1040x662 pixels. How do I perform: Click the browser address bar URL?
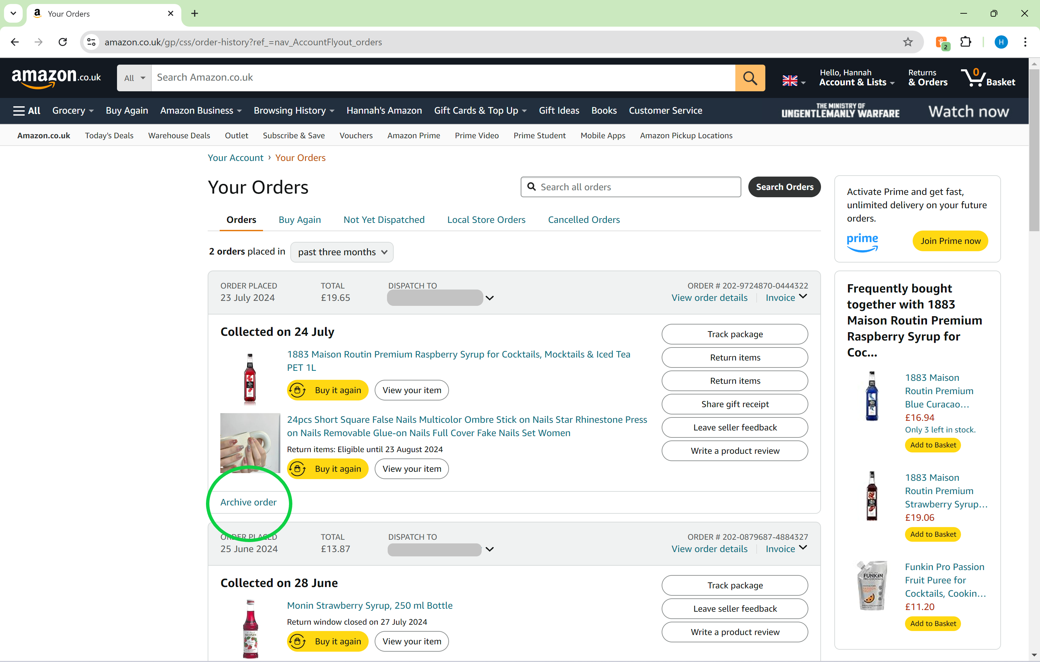point(243,42)
